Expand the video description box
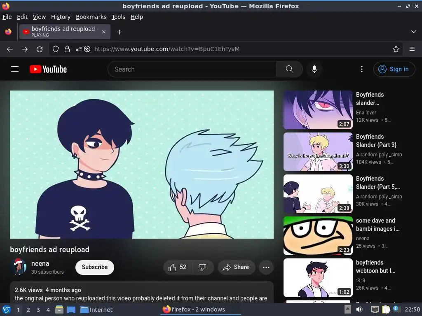This screenshot has width=422, height=316. coord(142,293)
